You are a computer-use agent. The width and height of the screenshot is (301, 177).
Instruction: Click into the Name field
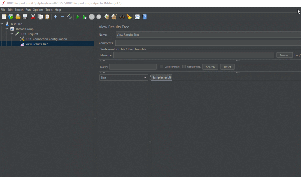click(208, 35)
